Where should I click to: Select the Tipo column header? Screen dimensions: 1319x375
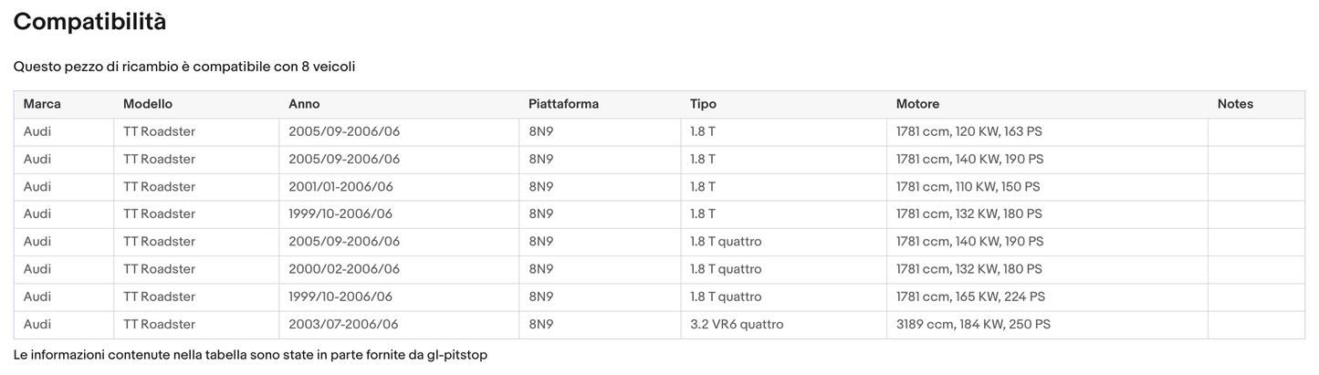(x=703, y=104)
